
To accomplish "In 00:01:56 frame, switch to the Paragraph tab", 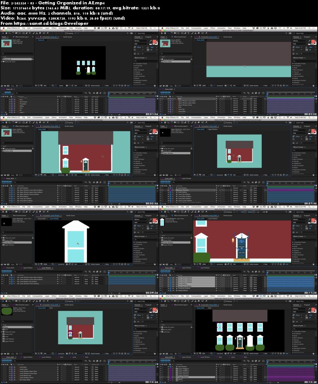I will (148, 37).
